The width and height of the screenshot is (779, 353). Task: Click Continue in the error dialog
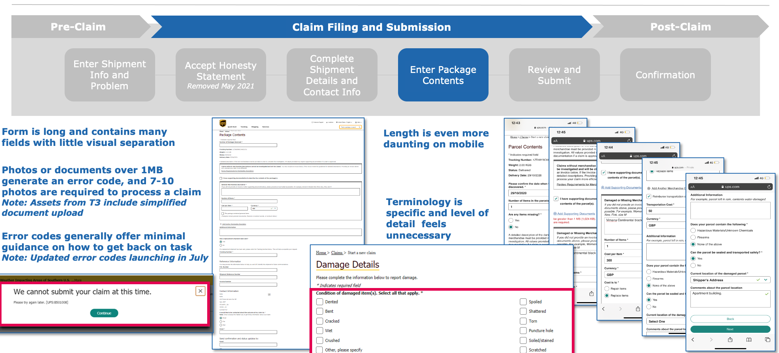pyautogui.click(x=104, y=313)
